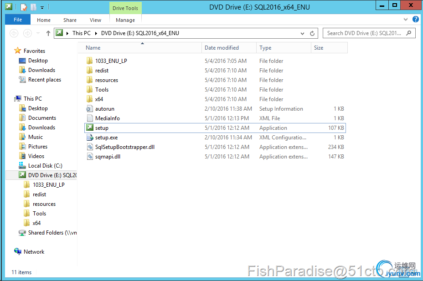The height and width of the screenshot is (281, 423).
Task: Select This PC in navigation pane
Action: coord(33,99)
